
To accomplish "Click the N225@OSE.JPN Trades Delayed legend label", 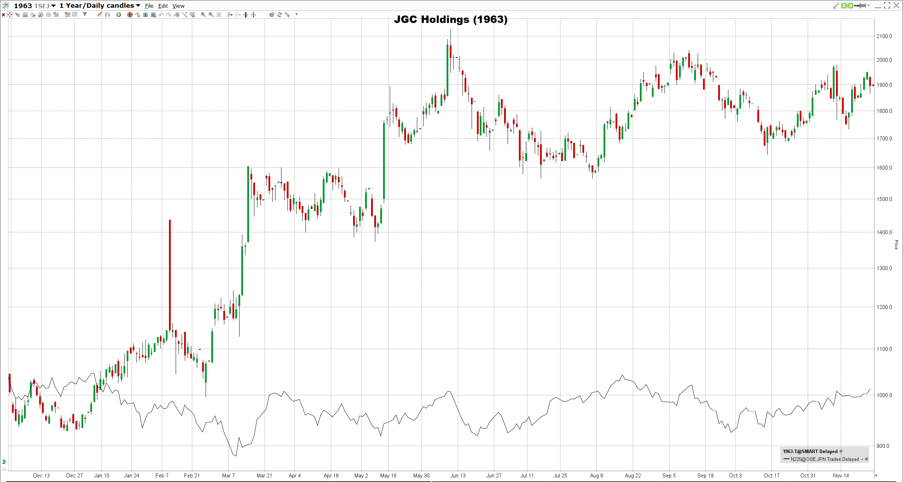I will pyautogui.click(x=825, y=459).
